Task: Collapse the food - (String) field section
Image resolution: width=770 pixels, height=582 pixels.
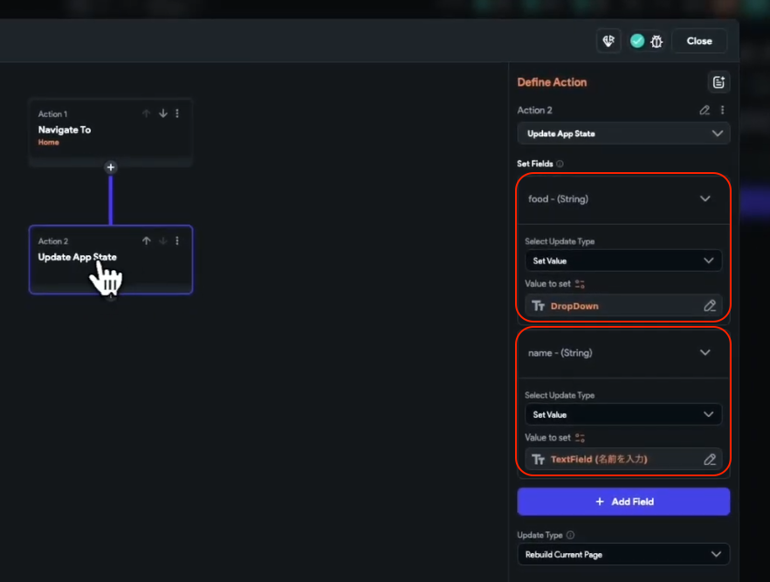Action: (705, 199)
